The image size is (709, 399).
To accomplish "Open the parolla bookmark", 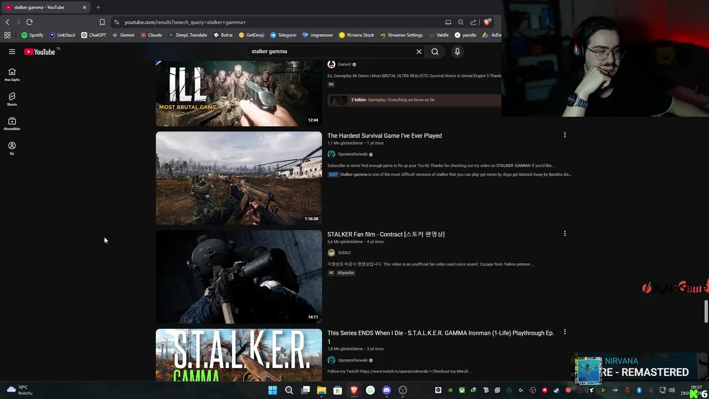I will click(x=465, y=35).
